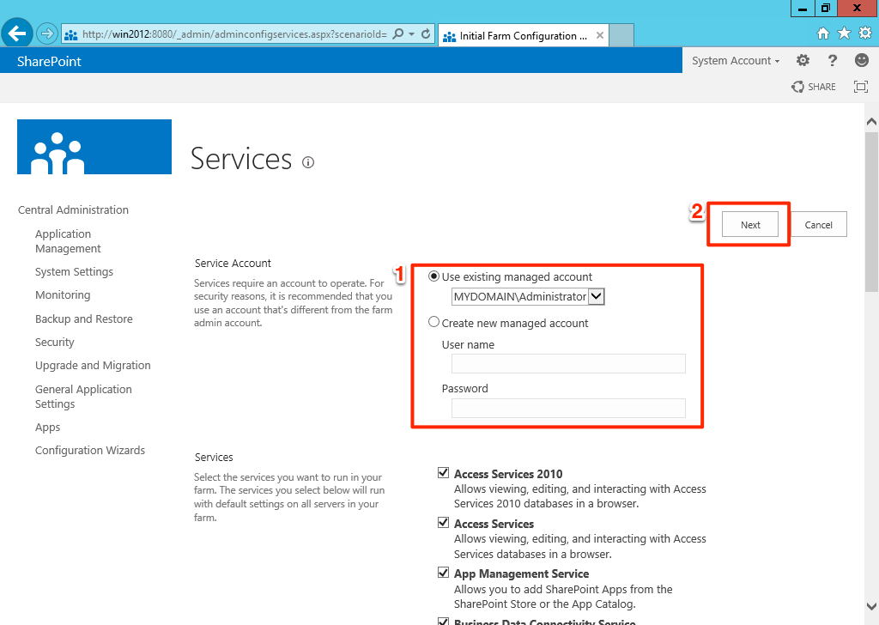
Task: Click the Service Account section heading
Action: (x=233, y=264)
